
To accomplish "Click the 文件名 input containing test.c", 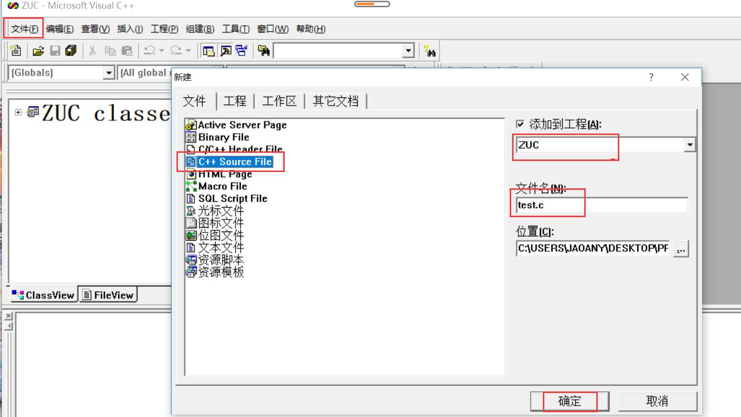I will point(602,205).
